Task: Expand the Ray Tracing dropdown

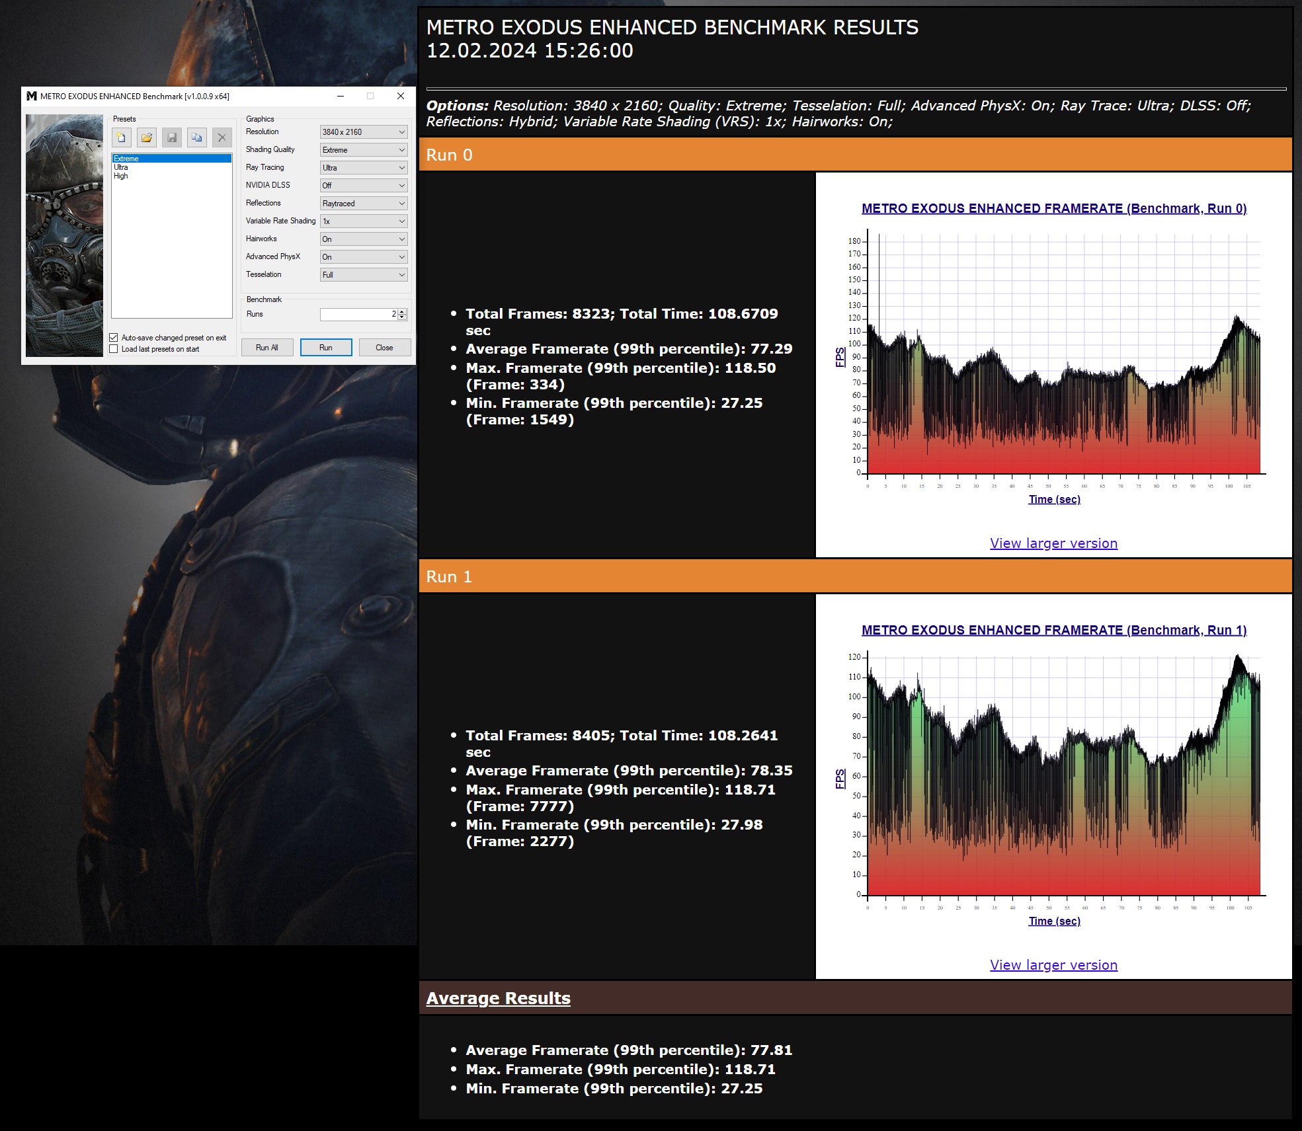Action: click(x=364, y=168)
